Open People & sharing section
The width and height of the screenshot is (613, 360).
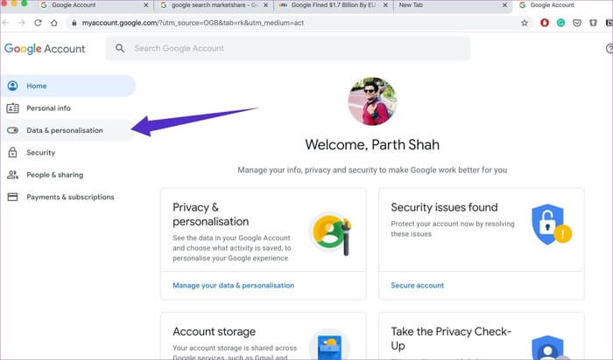pos(67,175)
